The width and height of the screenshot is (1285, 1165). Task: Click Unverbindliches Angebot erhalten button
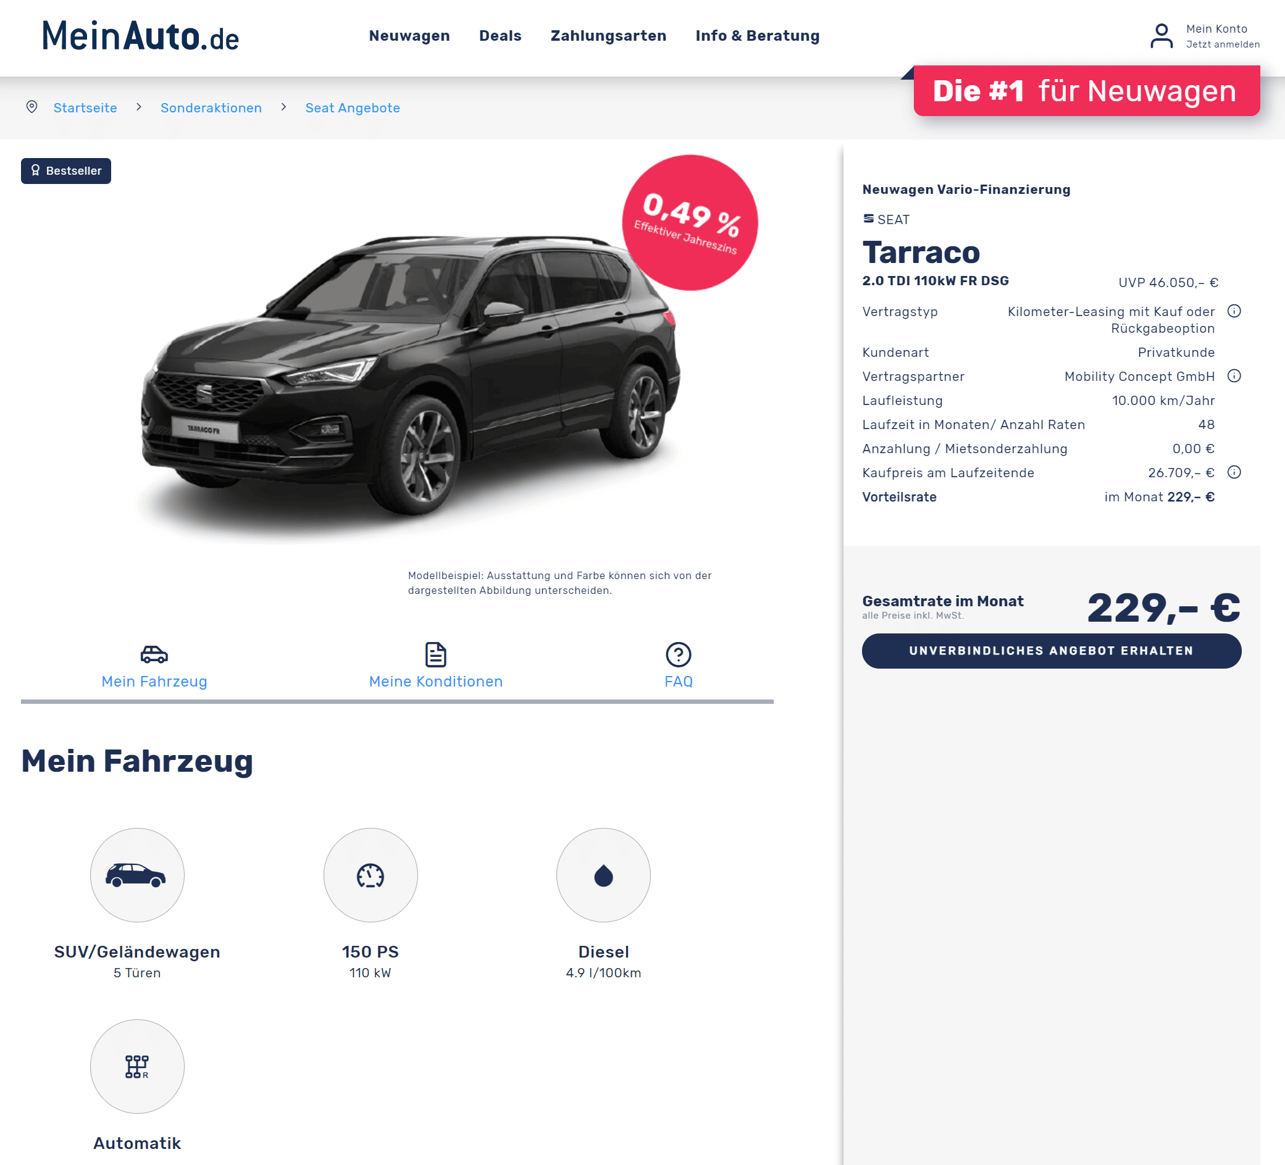pyautogui.click(x=1051, y=651)
